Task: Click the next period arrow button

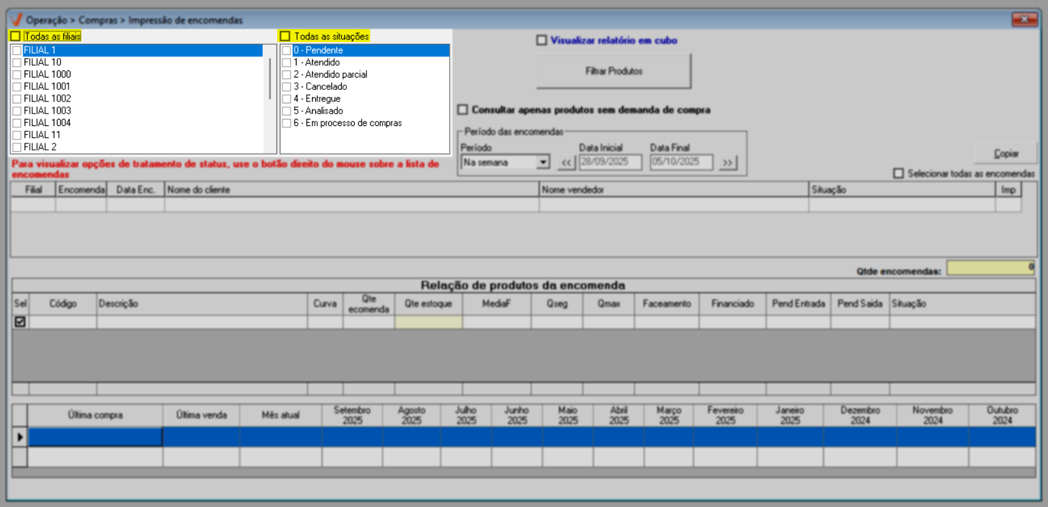Action: coord(728,163)
